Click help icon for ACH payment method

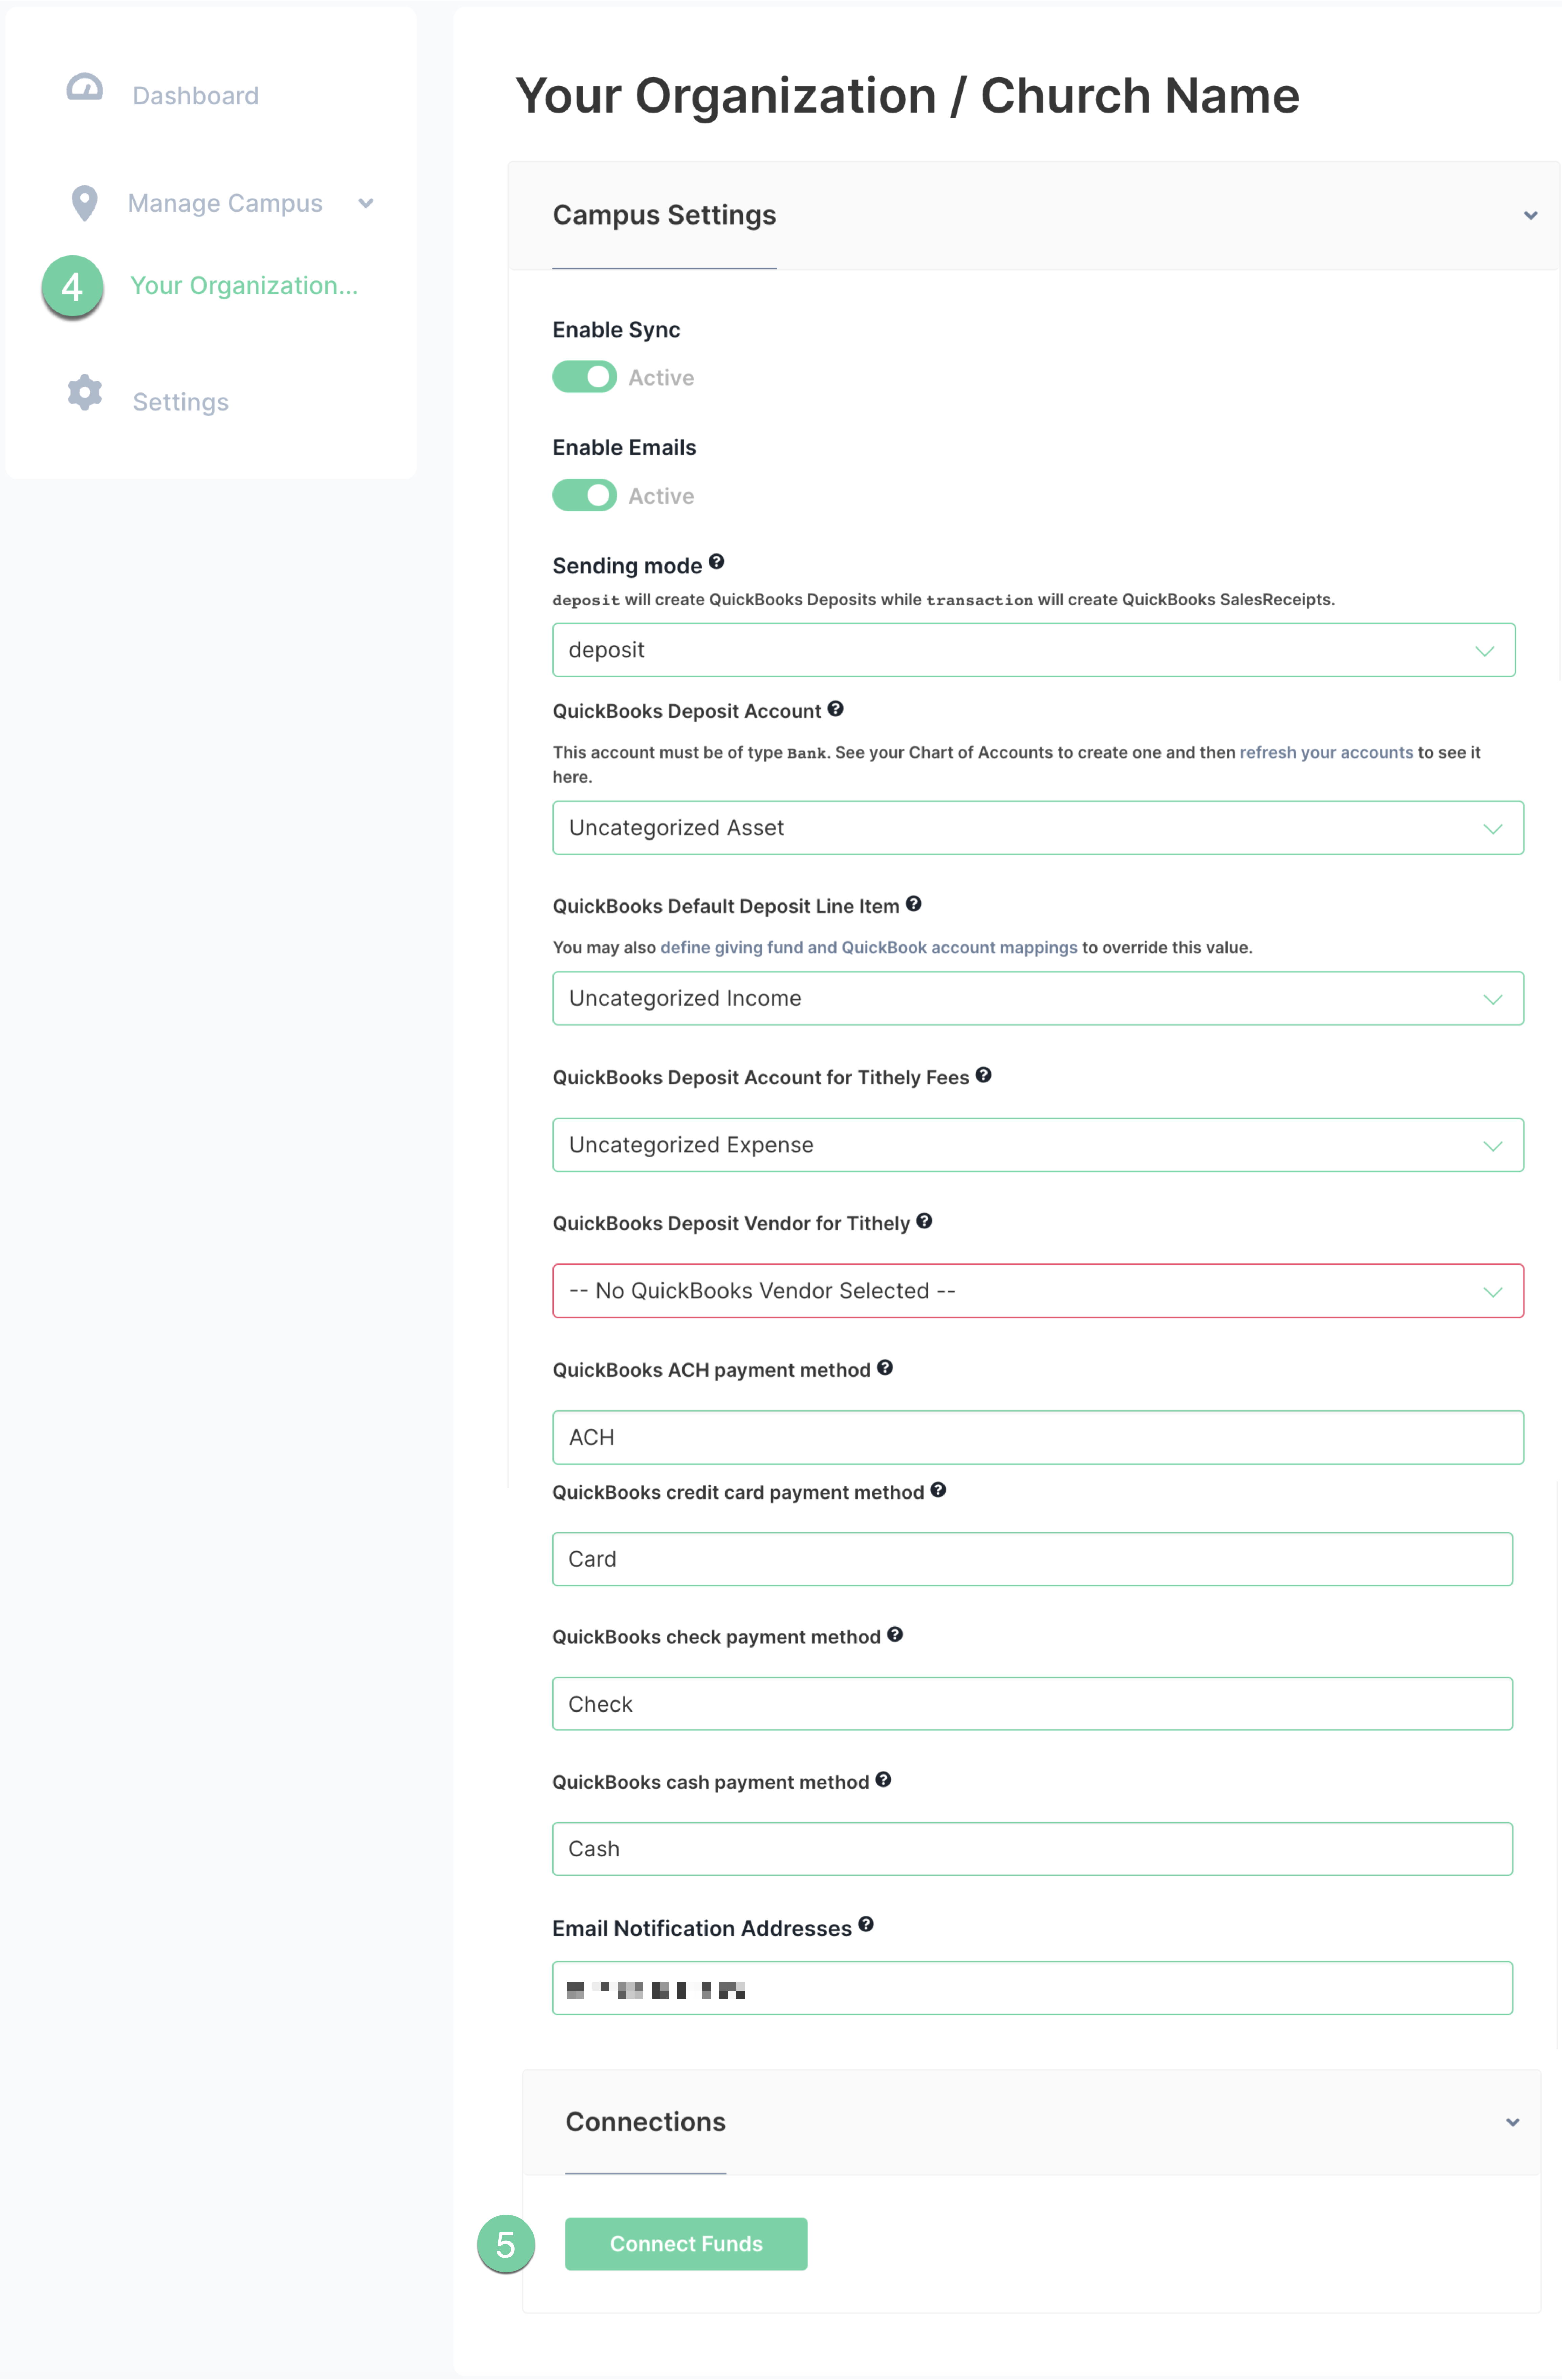tap(885, 1368)
